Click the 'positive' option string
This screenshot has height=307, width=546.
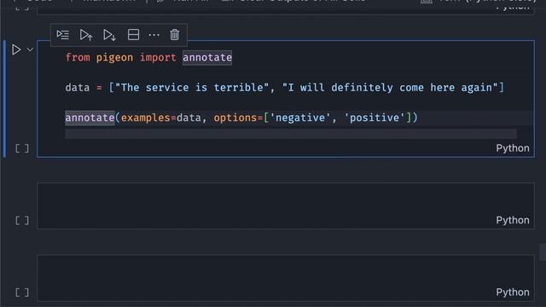(x=375, y=118)
